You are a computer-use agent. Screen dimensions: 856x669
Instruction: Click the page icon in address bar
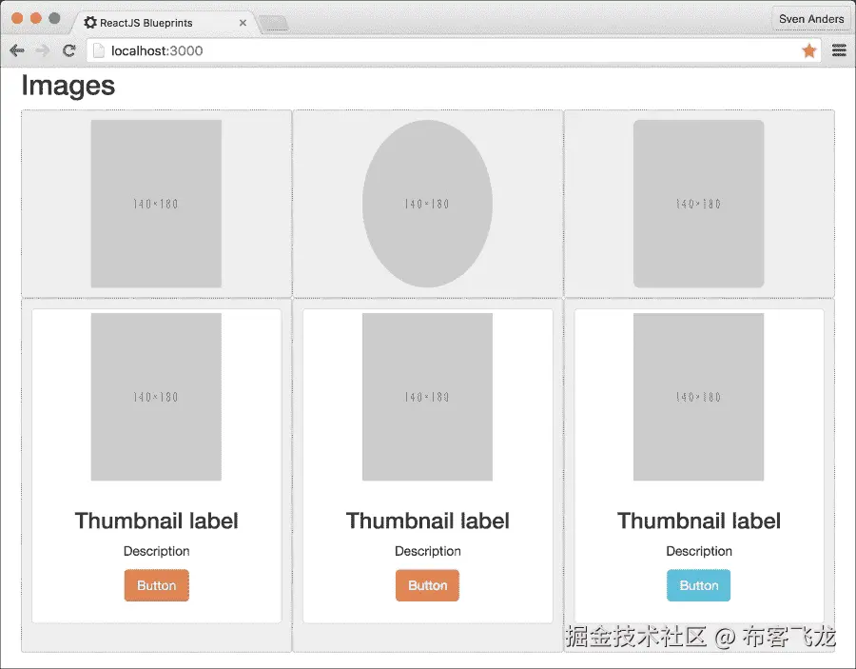point(98,50)
